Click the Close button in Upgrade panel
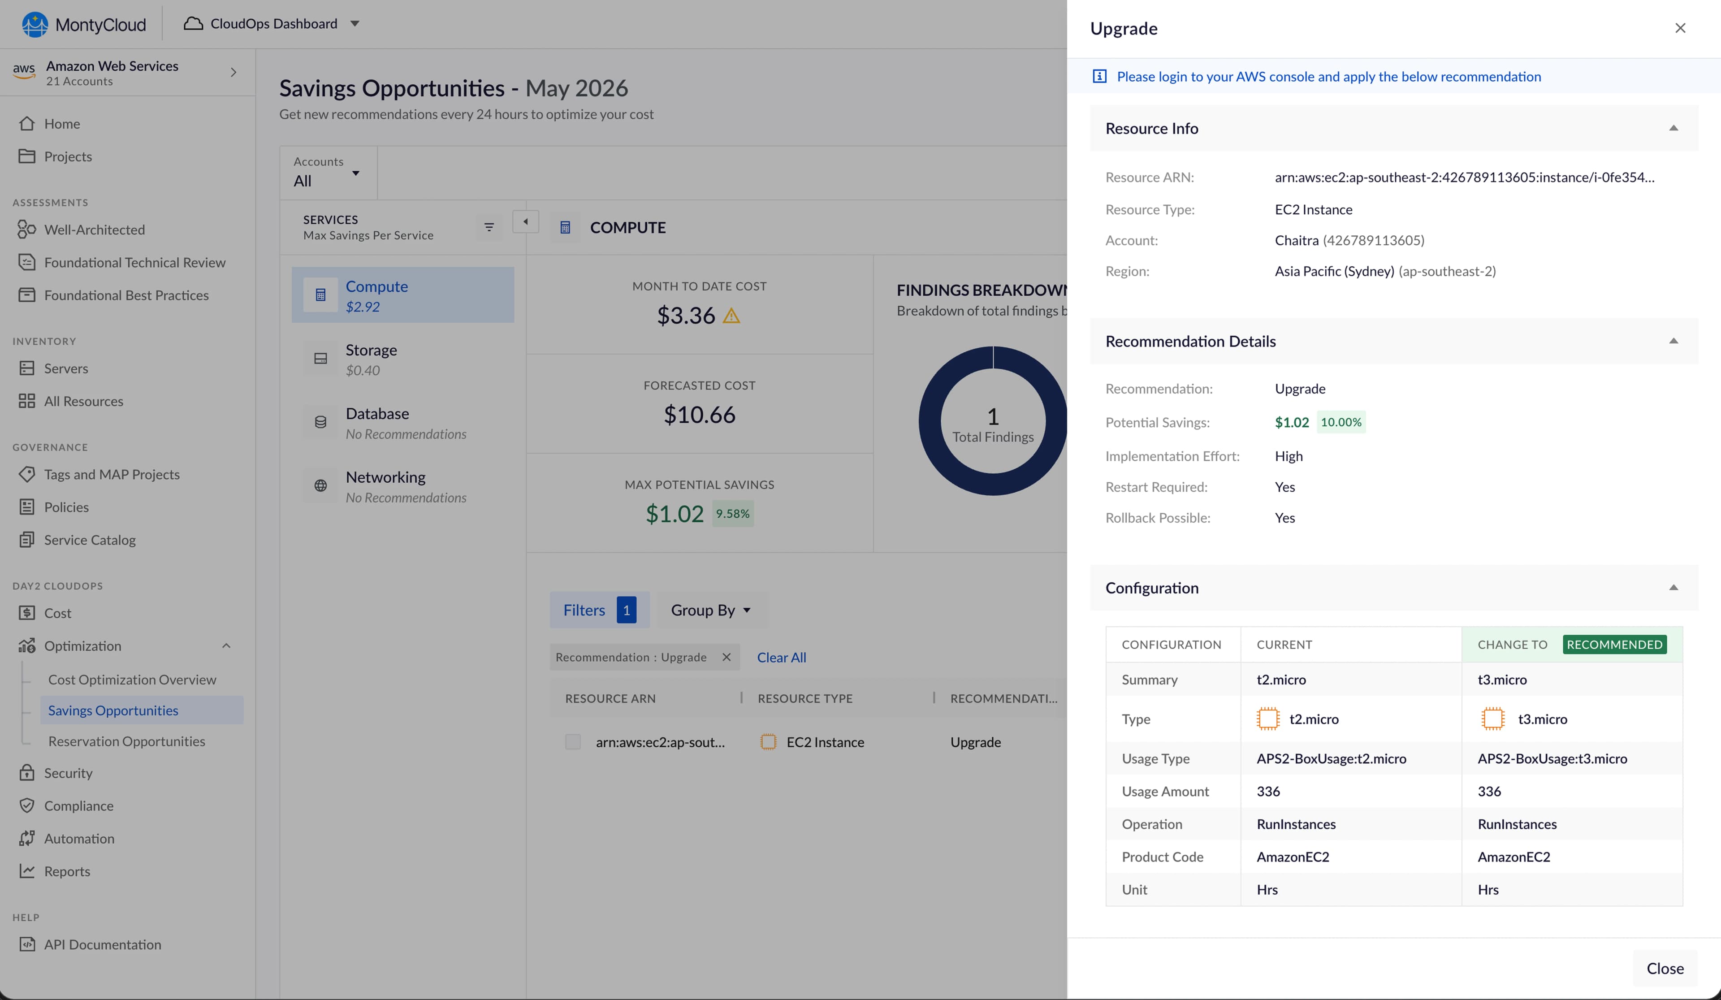Viewport: 1721px width, 1000px height. (1665, 968)
